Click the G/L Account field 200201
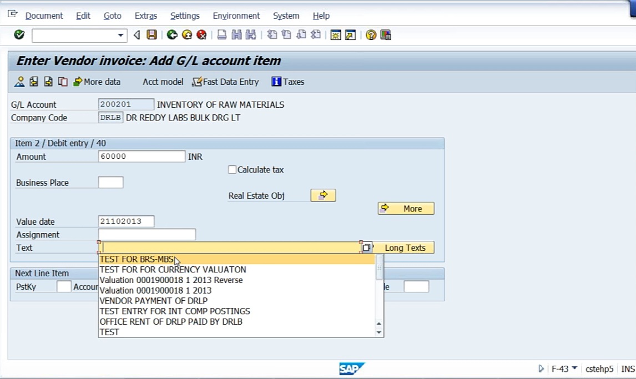The height and width of the screenshot is (379, 636). [126, 104]
